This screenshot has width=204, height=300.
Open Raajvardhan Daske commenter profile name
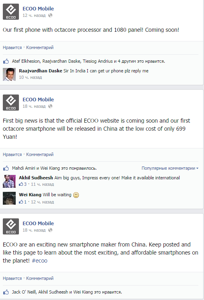41,71
